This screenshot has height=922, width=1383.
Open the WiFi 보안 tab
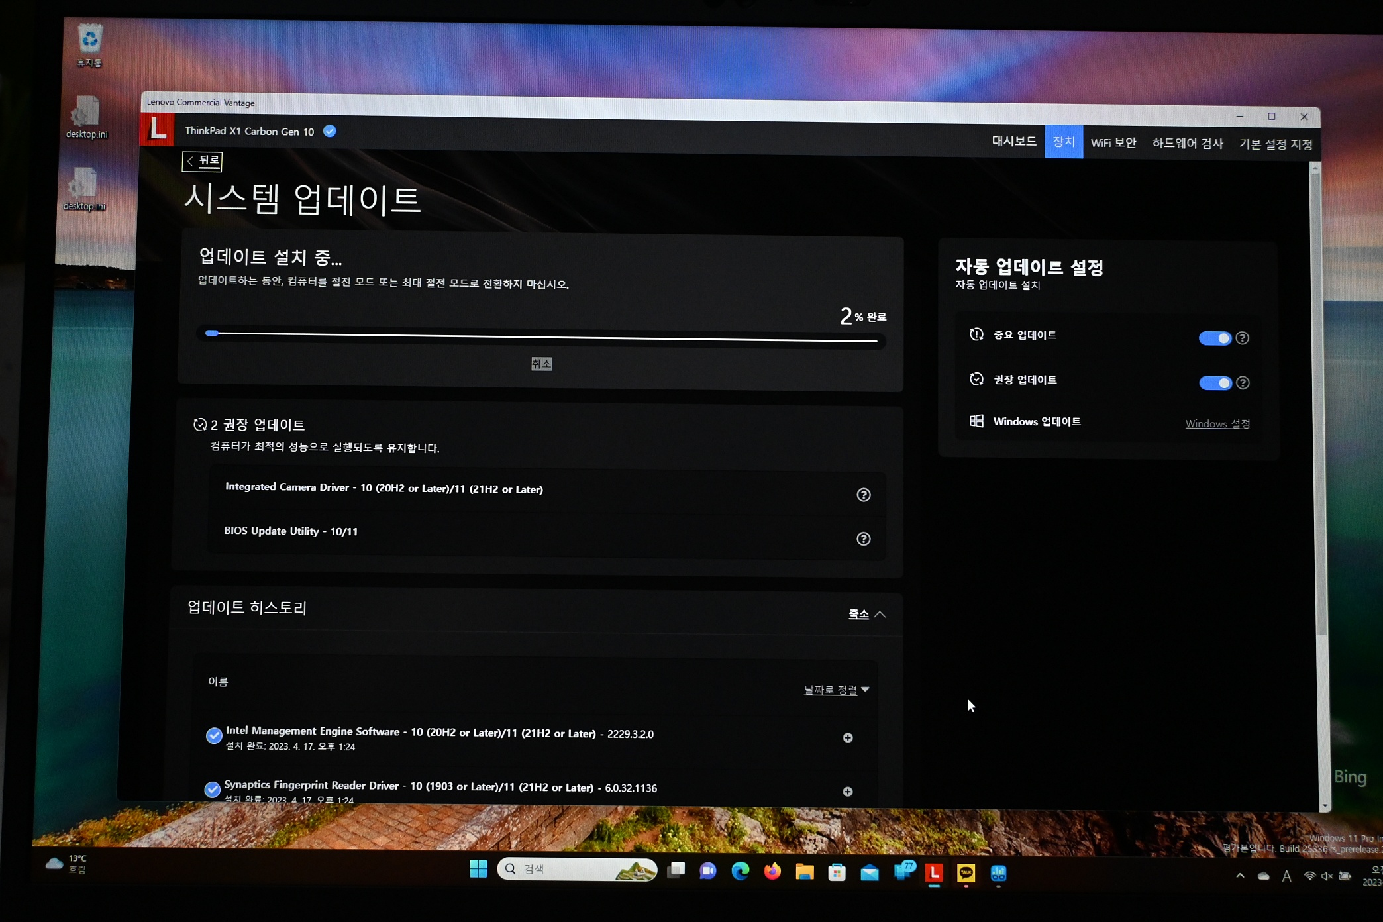coord(1113,142)
